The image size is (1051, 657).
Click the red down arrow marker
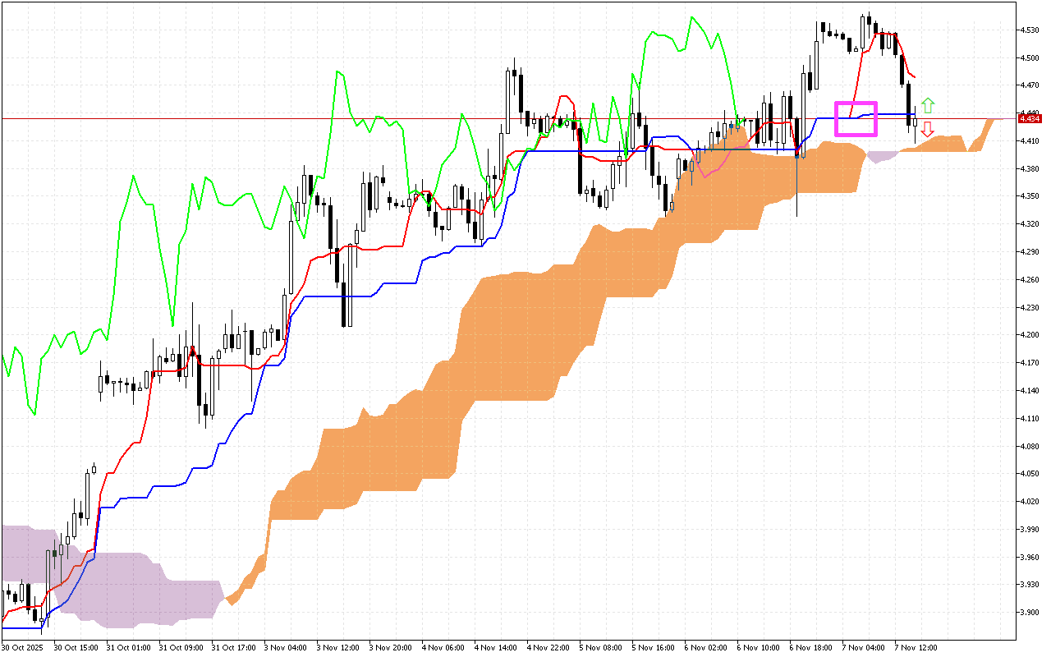[927, 129]
